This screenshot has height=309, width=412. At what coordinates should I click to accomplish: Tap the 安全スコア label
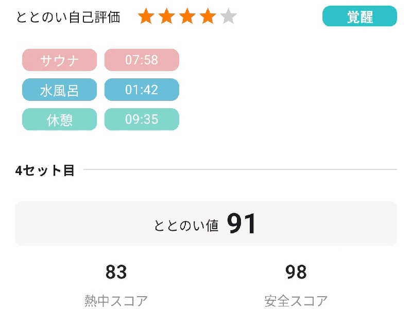click(x=296, y=301)
